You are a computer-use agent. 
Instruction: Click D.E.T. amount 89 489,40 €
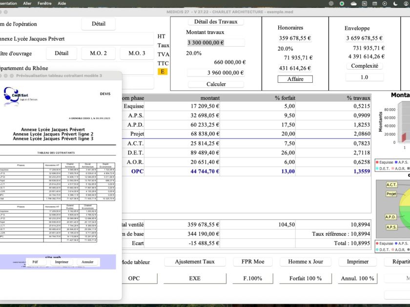[205, 153]
